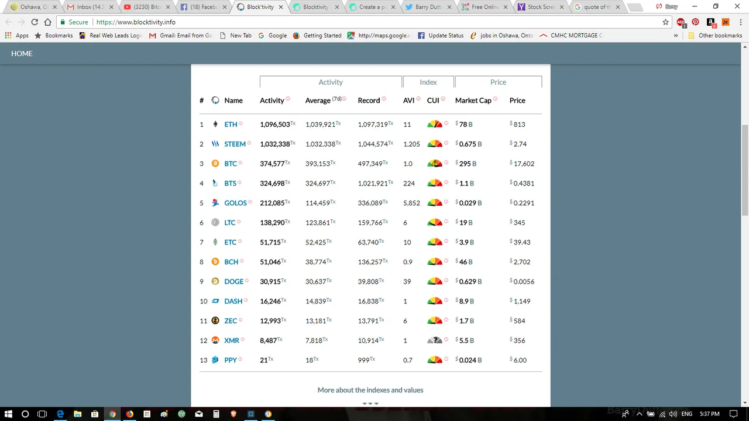Select the ETH activity value 1,096,503
Screen dimensions: 749x421
tap(275, 125)
